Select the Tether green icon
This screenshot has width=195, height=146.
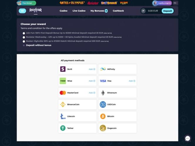[x=63, y=128]
